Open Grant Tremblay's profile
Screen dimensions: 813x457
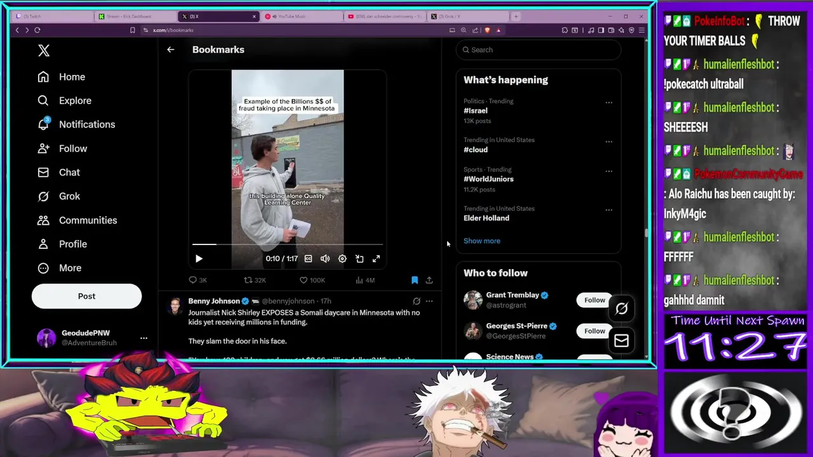[x=512, y=295]
